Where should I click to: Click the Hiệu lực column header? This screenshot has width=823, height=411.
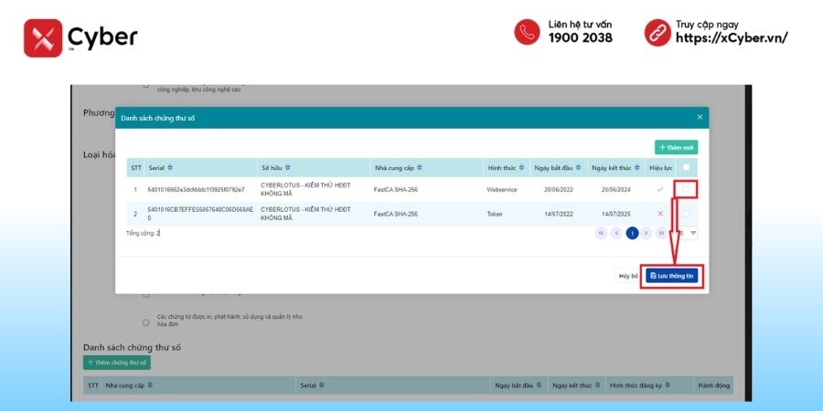(661, 168)
